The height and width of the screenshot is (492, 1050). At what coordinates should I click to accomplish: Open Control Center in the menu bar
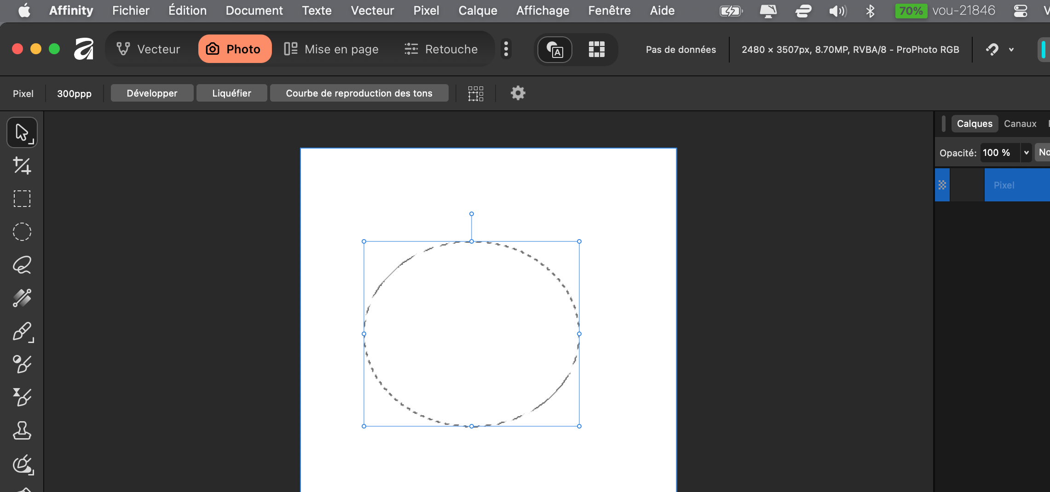click(x=1021, y=11)
